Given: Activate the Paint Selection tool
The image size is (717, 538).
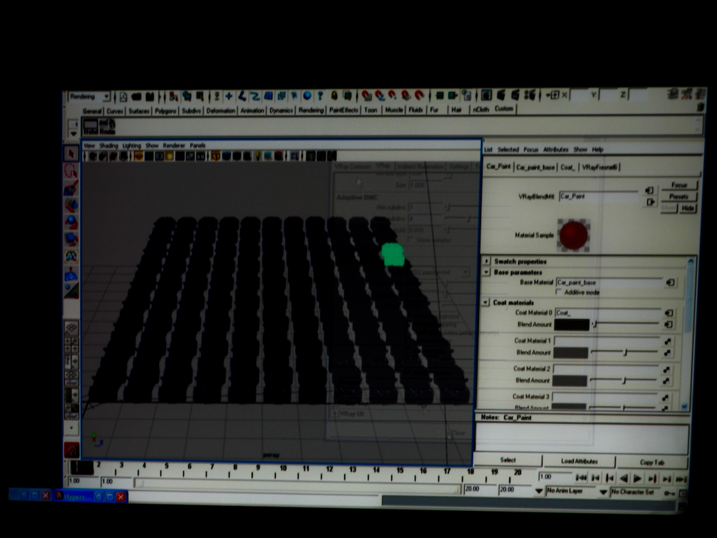Looking at the screenshot, I should [71, 188].
